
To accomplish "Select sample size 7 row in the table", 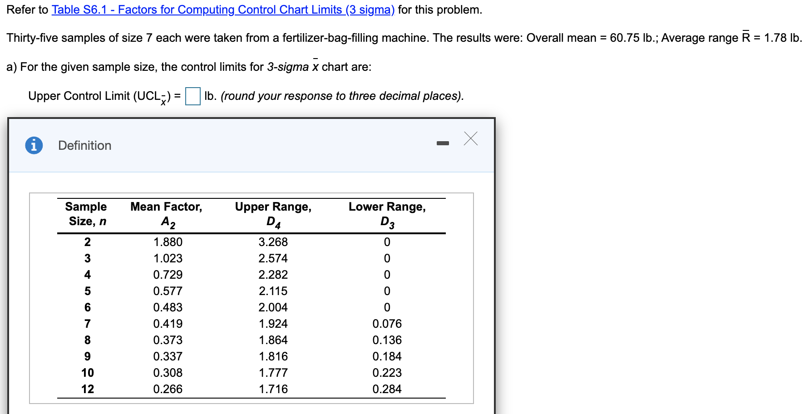I will click(x=87, y=323).
